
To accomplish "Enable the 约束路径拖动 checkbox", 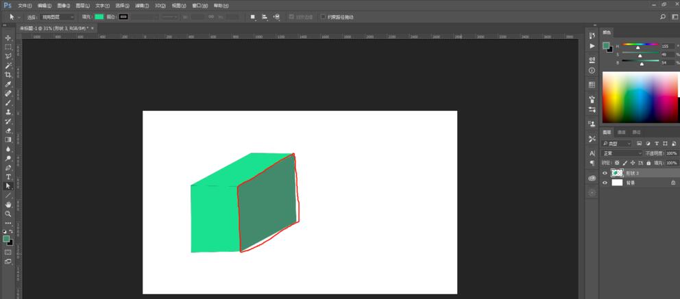I will pos(324,16).
